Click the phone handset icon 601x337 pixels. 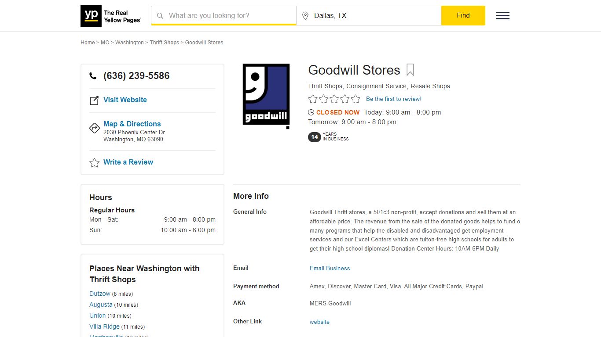pos(93,76)
